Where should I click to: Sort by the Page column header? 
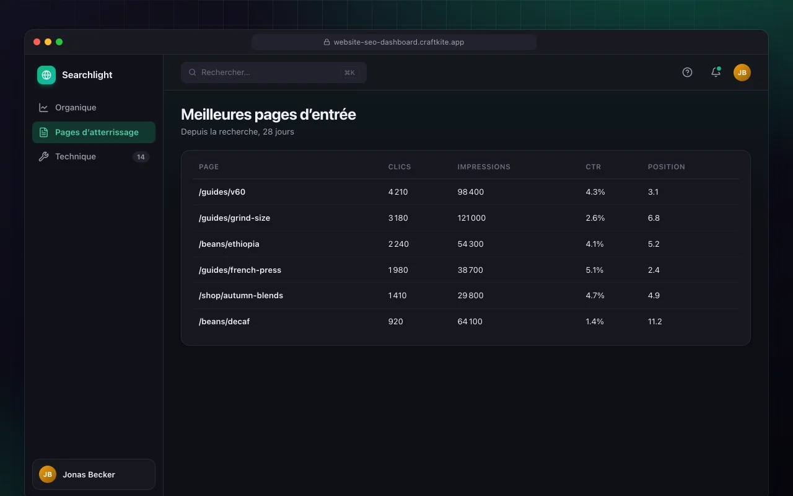[x=209, y=167]
